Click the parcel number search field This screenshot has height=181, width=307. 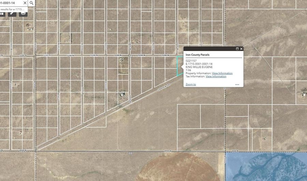point(11,3)
